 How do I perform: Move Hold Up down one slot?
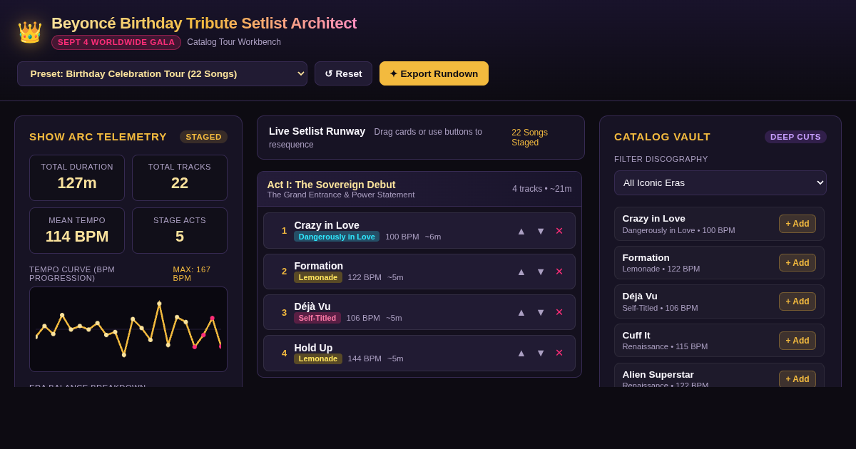541,353
